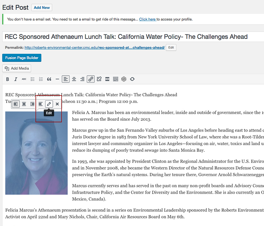Click into the post title field
Image resolution: width=264 pixels, height=226 pixels.
[x=133, y=37]
